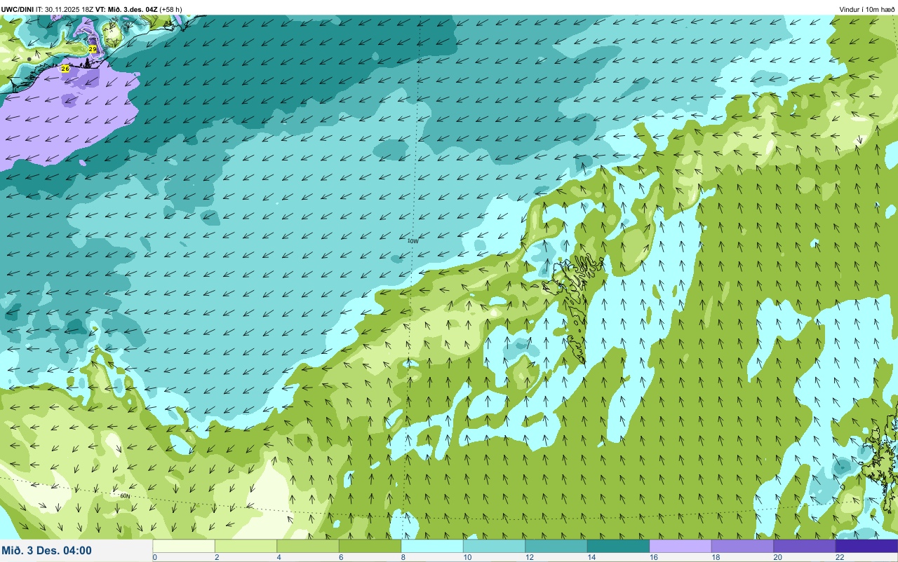Select the 10–12 m/s light teal legend swatch
Viewport: 898px width, 562px height.
pyautogui.click(x=494, y=546)
